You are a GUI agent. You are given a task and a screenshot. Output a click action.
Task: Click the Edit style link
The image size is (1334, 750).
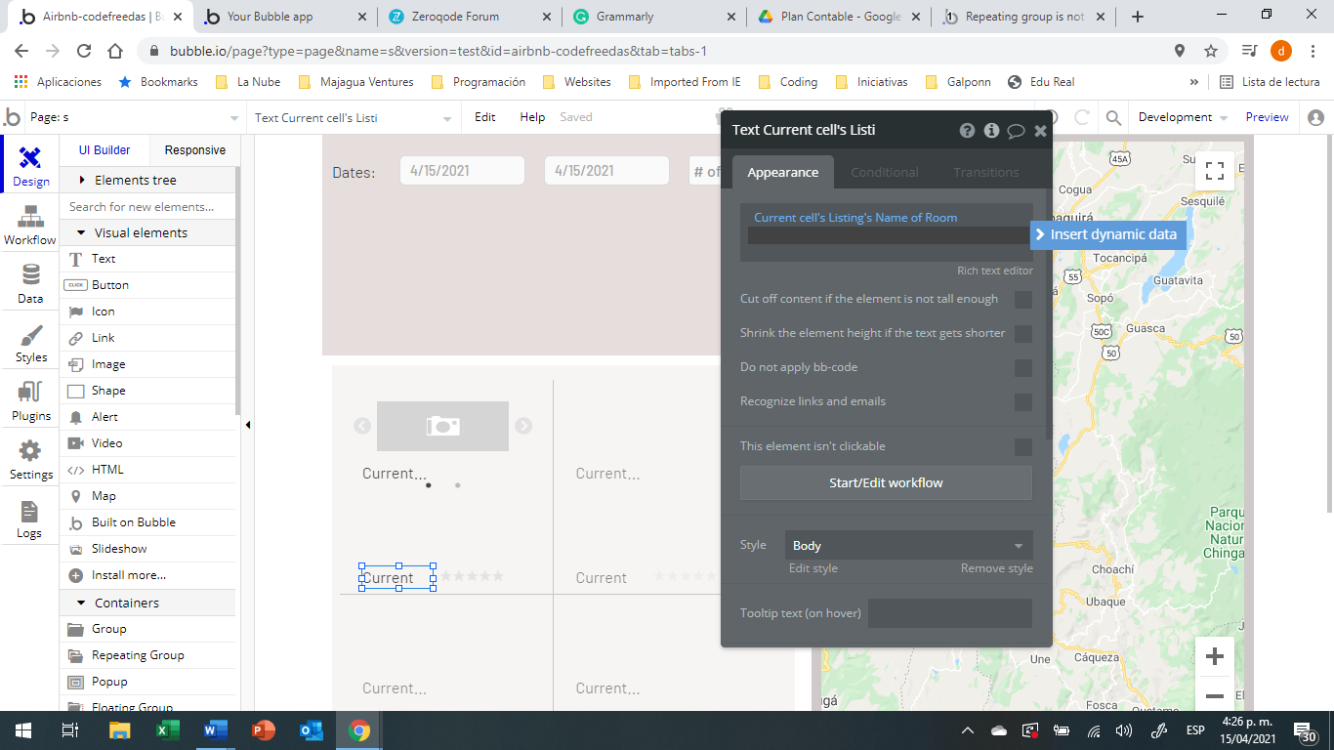pyautogui.click(x=813, y=568)
